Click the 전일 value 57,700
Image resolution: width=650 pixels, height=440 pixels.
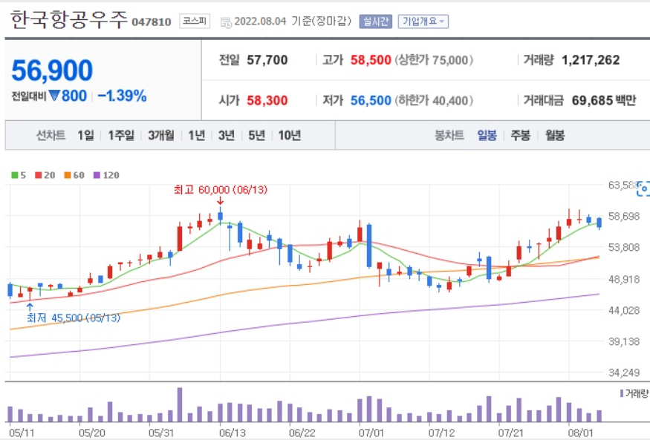(x=267, y=60)
